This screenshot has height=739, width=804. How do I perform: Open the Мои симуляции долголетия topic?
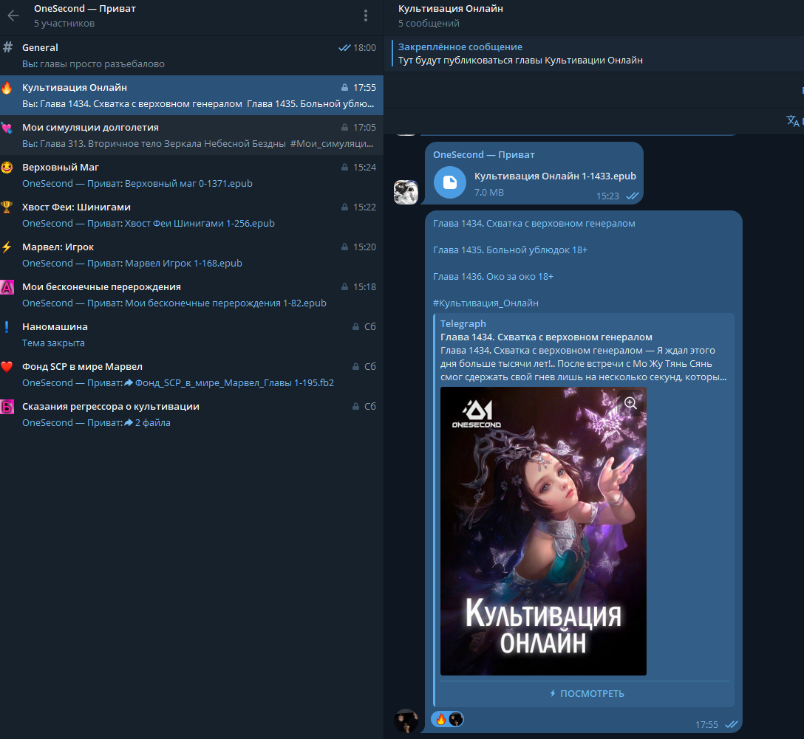click(x=192, y=135)
